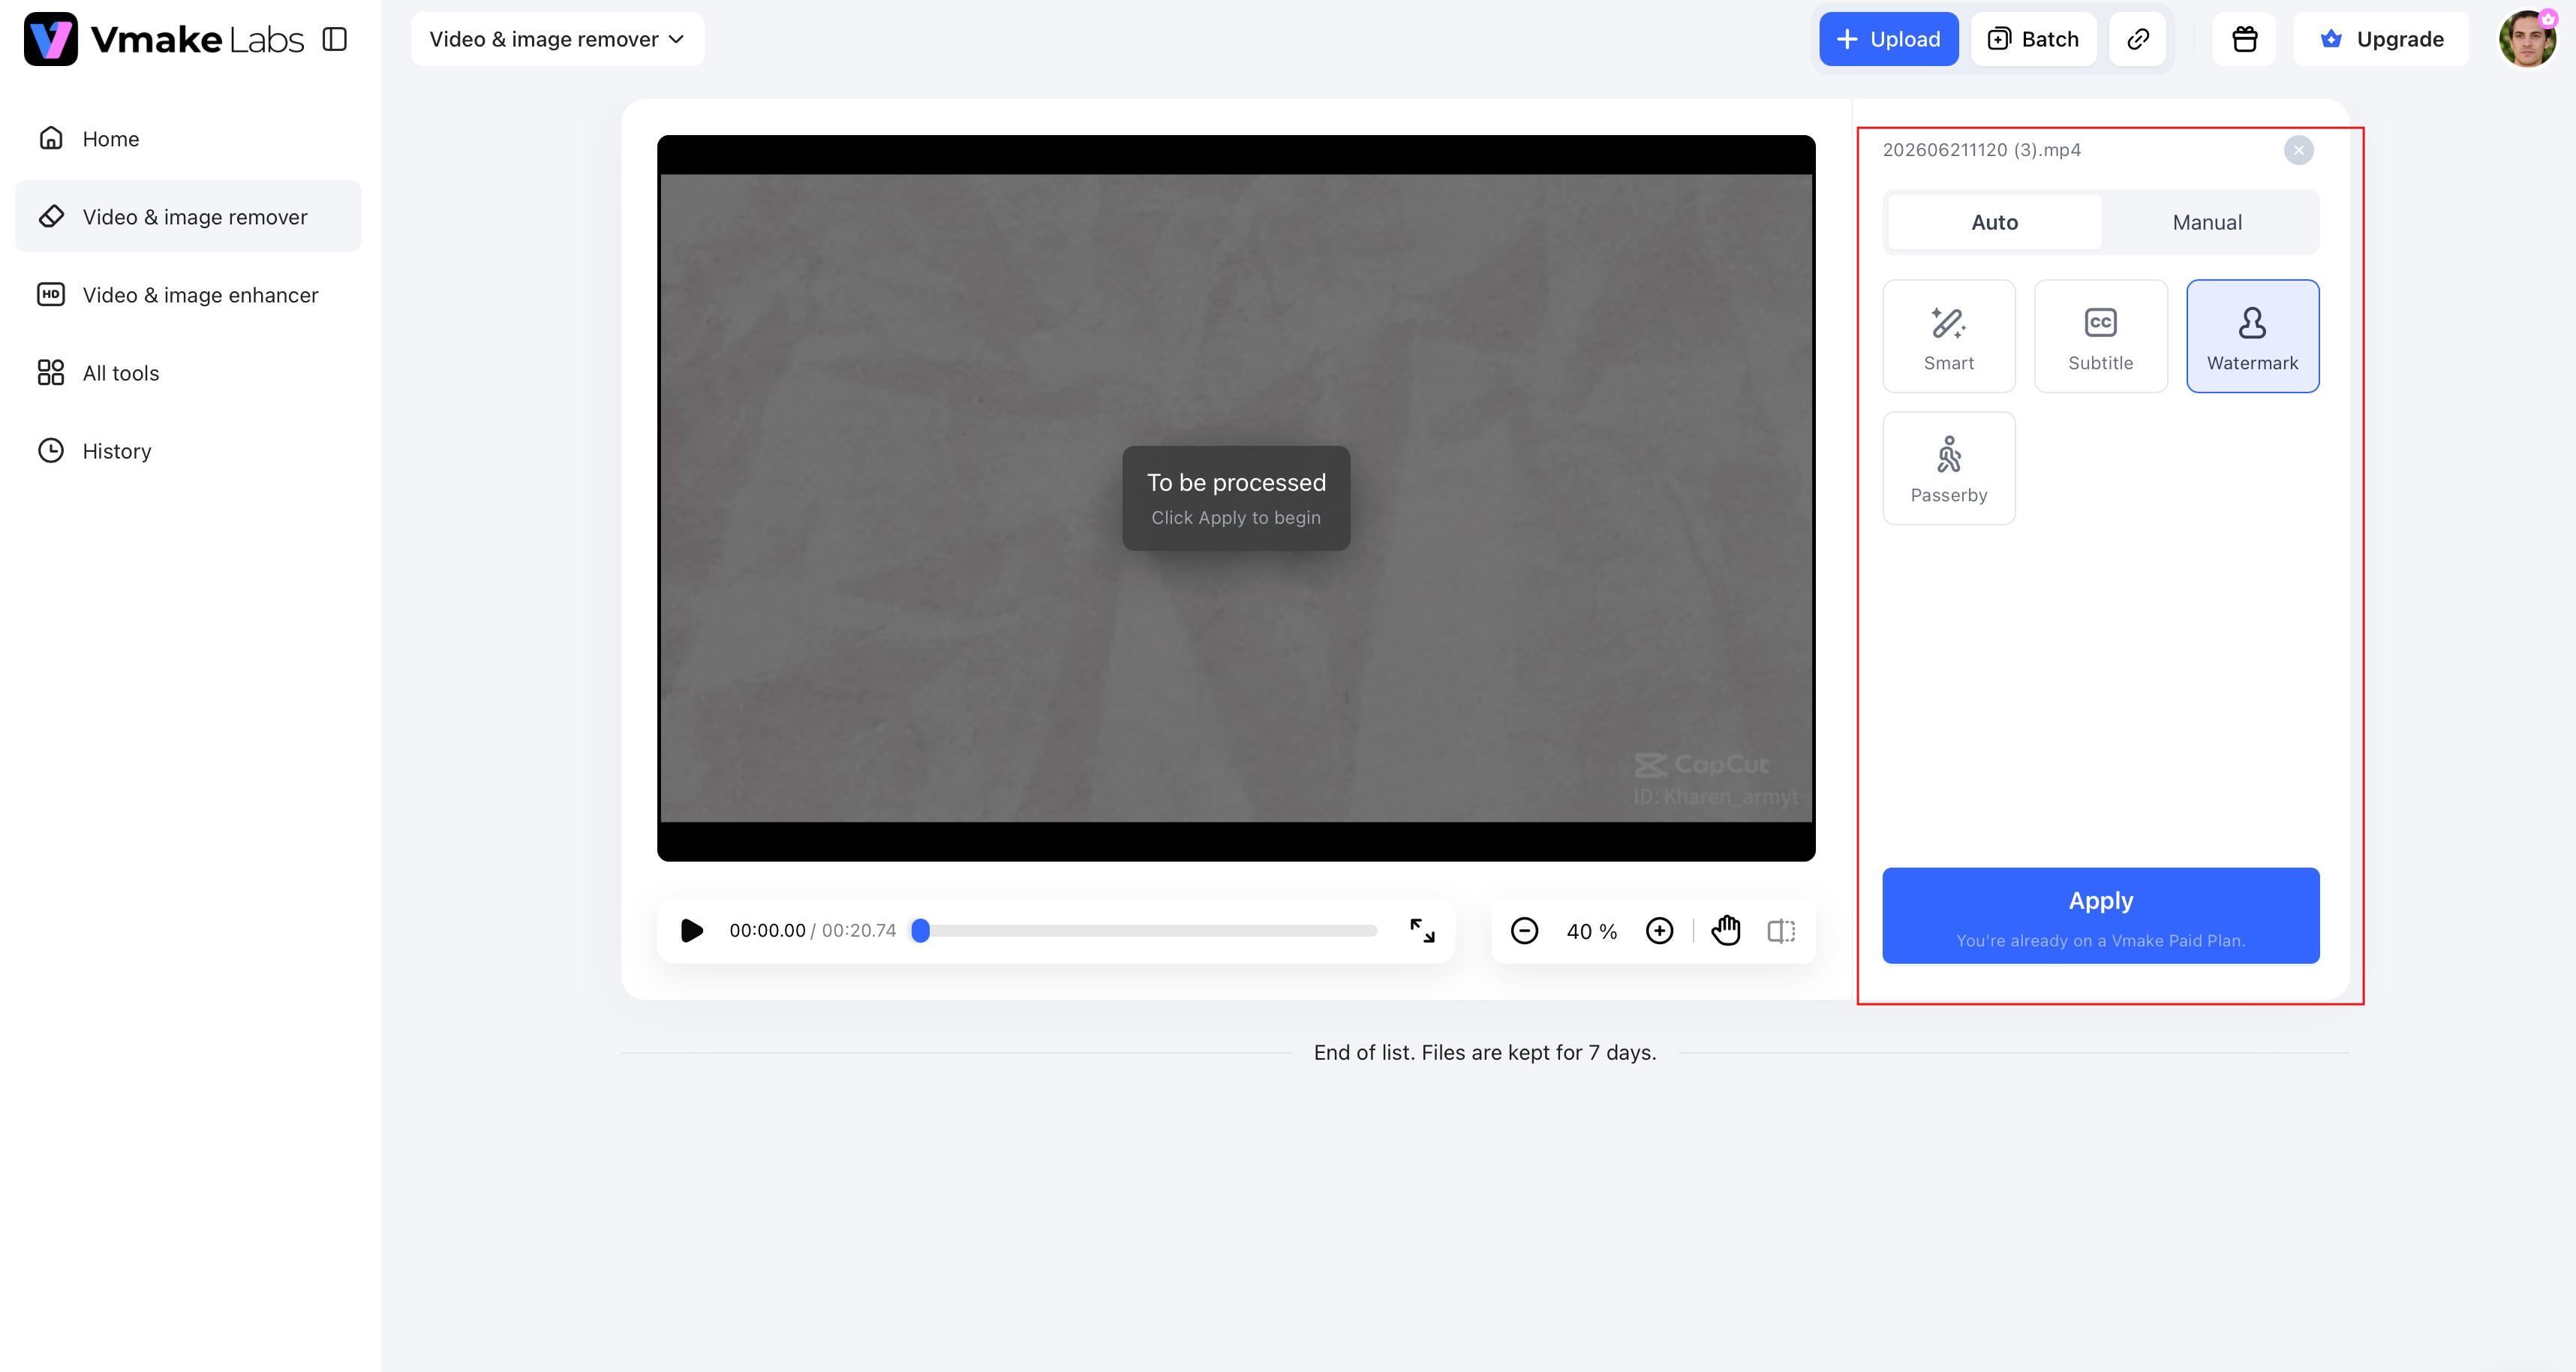Toggle the before/after compare view icon
Viewport: 2576px width, 1372px height.
click(1781, 930)
